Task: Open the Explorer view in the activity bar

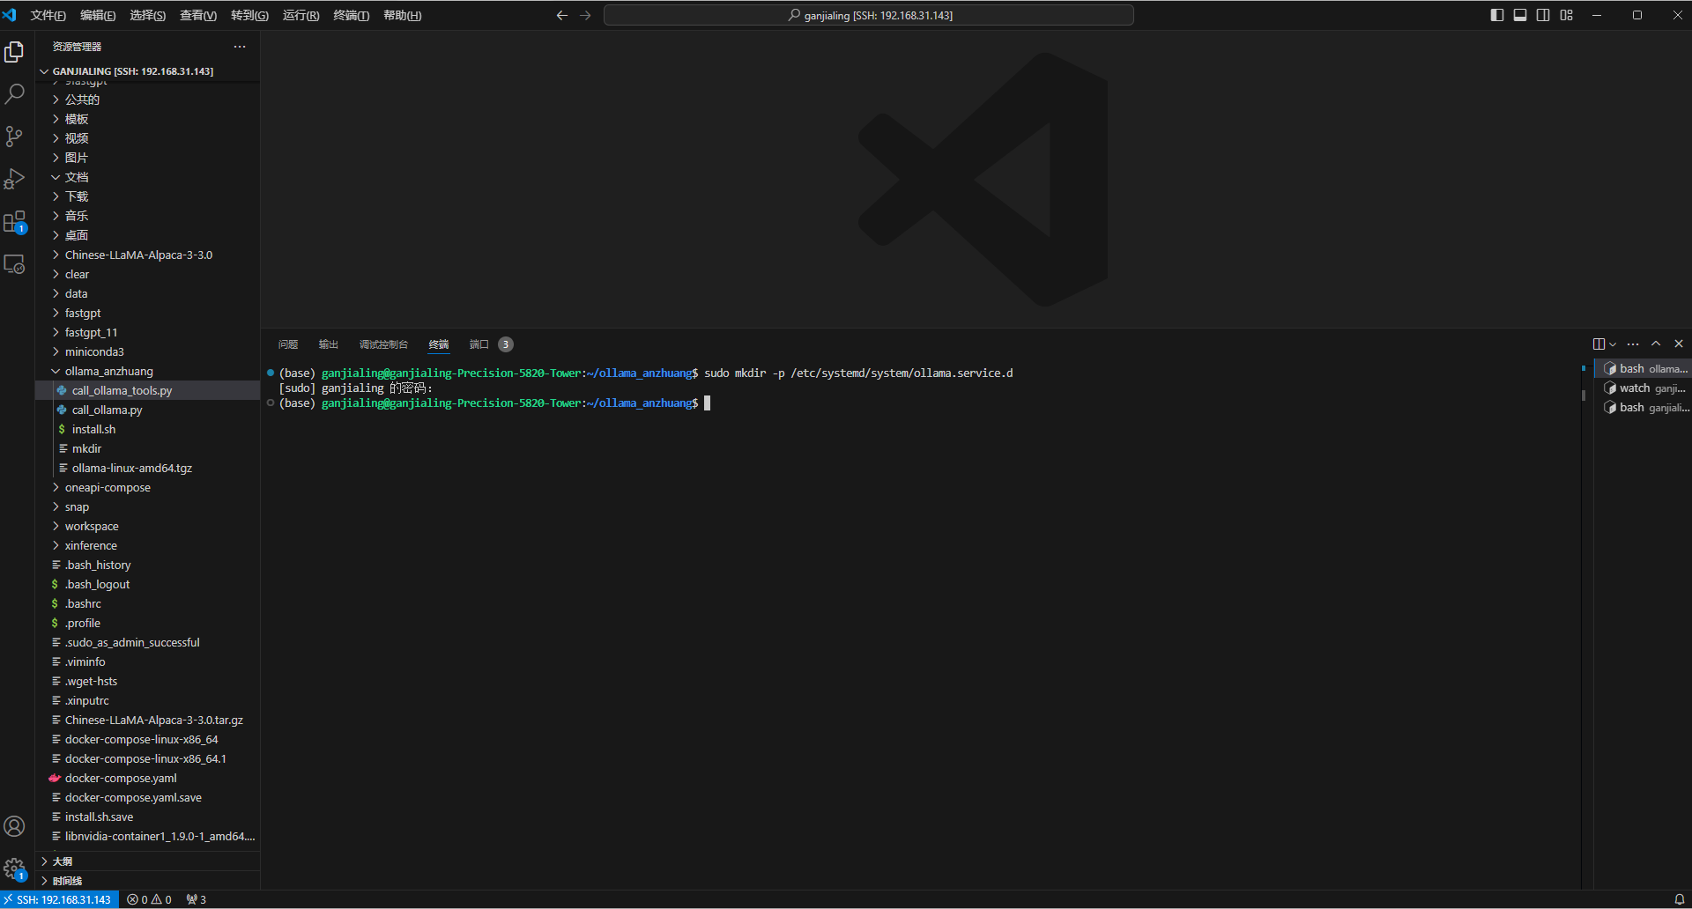Action: point(14,52)
